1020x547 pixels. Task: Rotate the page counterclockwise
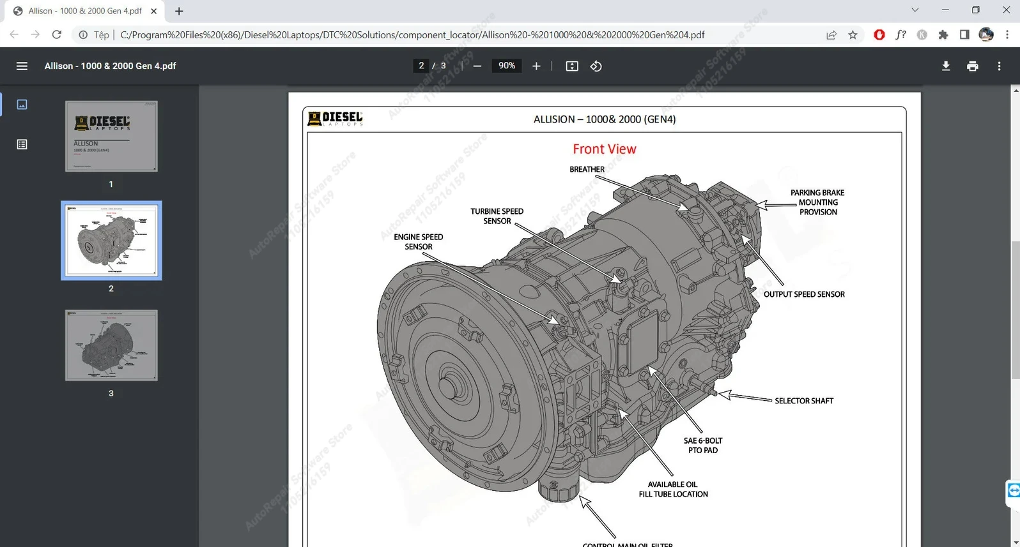[x=596, y=66]
